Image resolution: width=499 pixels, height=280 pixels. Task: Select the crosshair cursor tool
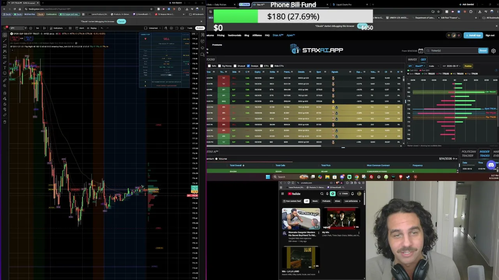5,35
